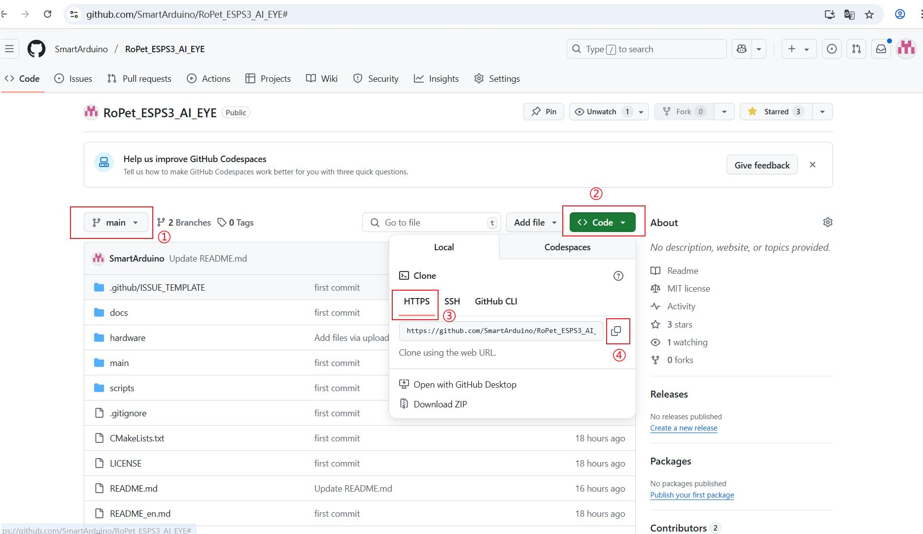This screenshot has height=534, width=923.
Task: Reload the browser page
Action: point(48,14)
